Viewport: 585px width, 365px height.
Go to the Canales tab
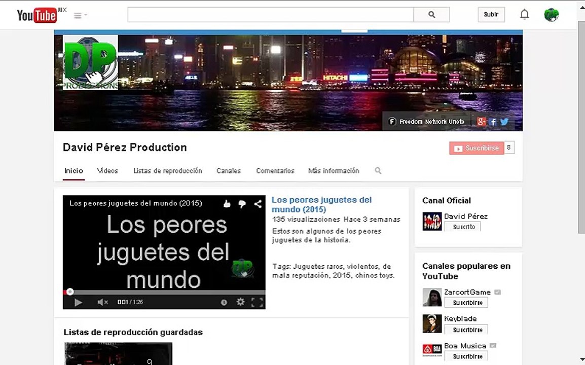tap(229, 171)
